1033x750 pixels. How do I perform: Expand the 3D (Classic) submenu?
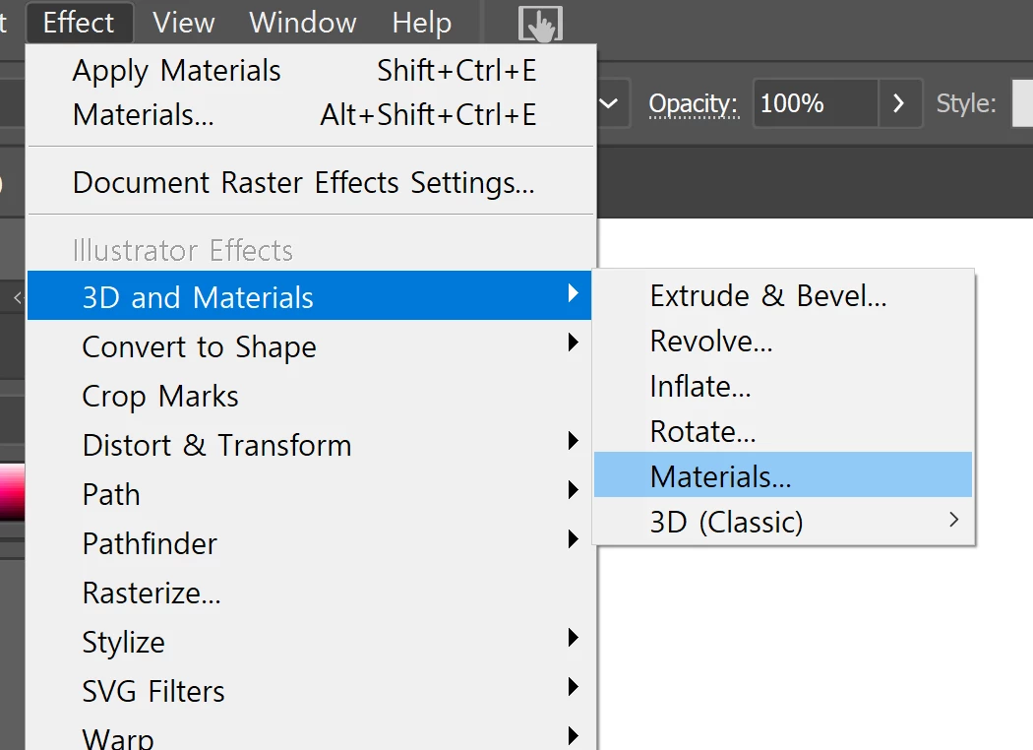(783, 522)
